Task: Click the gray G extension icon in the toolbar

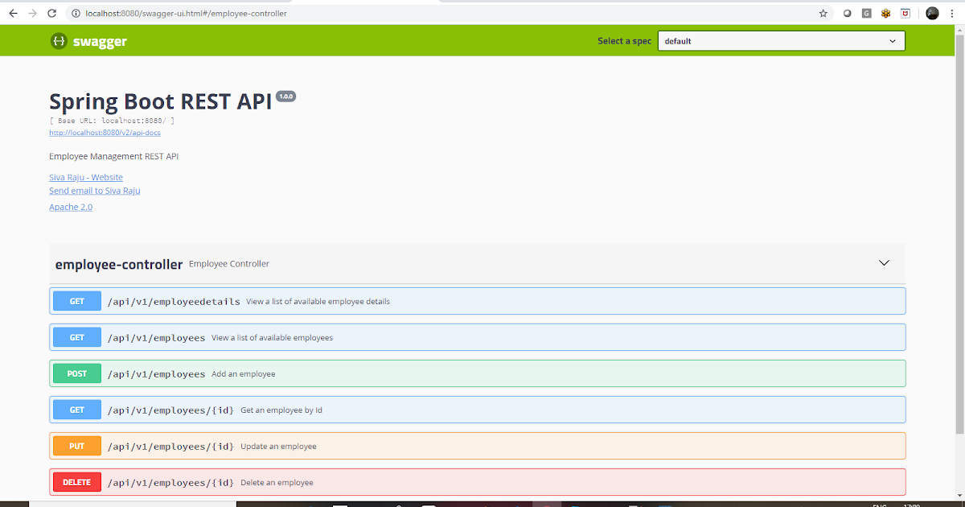Action: (x=866, y=13)
